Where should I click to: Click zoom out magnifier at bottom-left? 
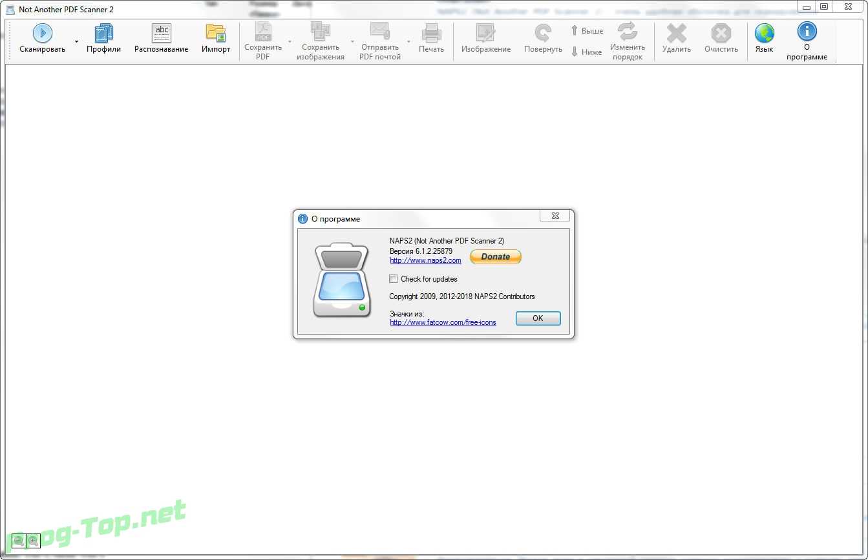point(19,541)
